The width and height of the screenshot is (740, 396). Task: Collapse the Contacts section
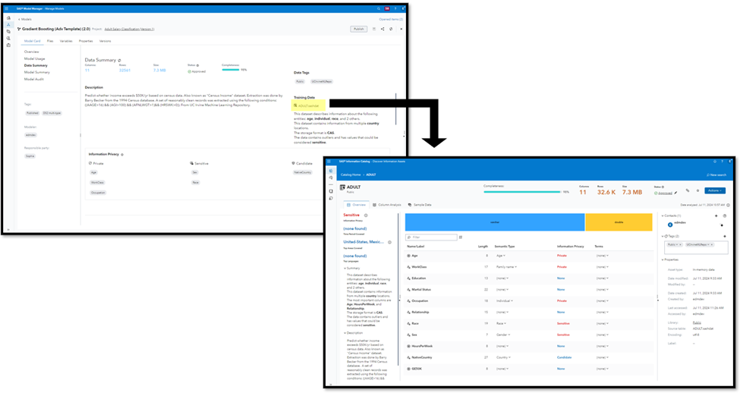click(663, 215)
